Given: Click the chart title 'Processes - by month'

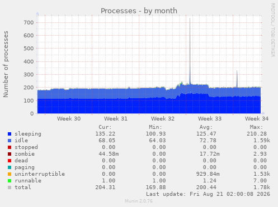Looking at the screenshot, I should (x=139, y=11).
